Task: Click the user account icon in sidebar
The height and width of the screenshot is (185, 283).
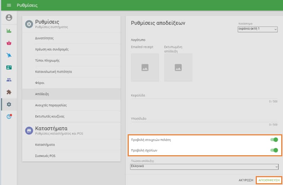Action: click(9, 18)
